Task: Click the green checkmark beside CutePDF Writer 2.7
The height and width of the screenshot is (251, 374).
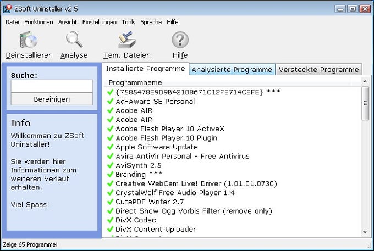Action: pos(110,202)
